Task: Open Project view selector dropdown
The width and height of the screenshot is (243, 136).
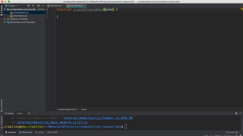Action: click(x=12, y=6)
